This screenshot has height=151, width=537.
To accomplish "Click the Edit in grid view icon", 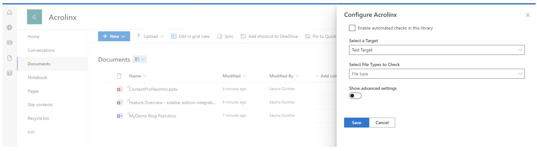I will (x=174, y=36).
